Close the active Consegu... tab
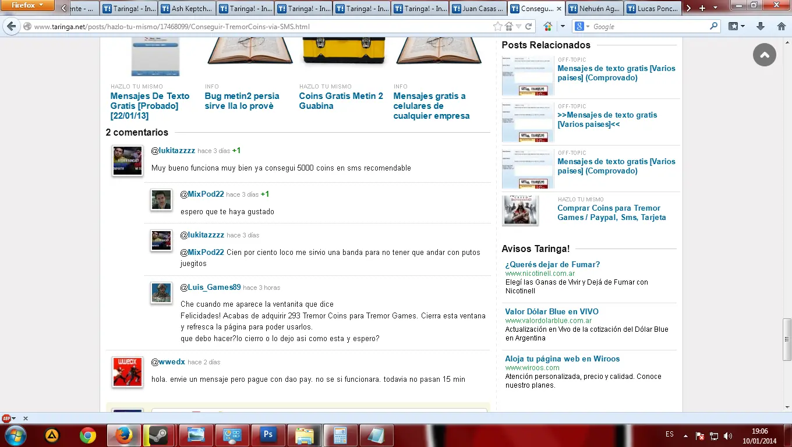Viewport: 792px width, 447px height. 559,9
